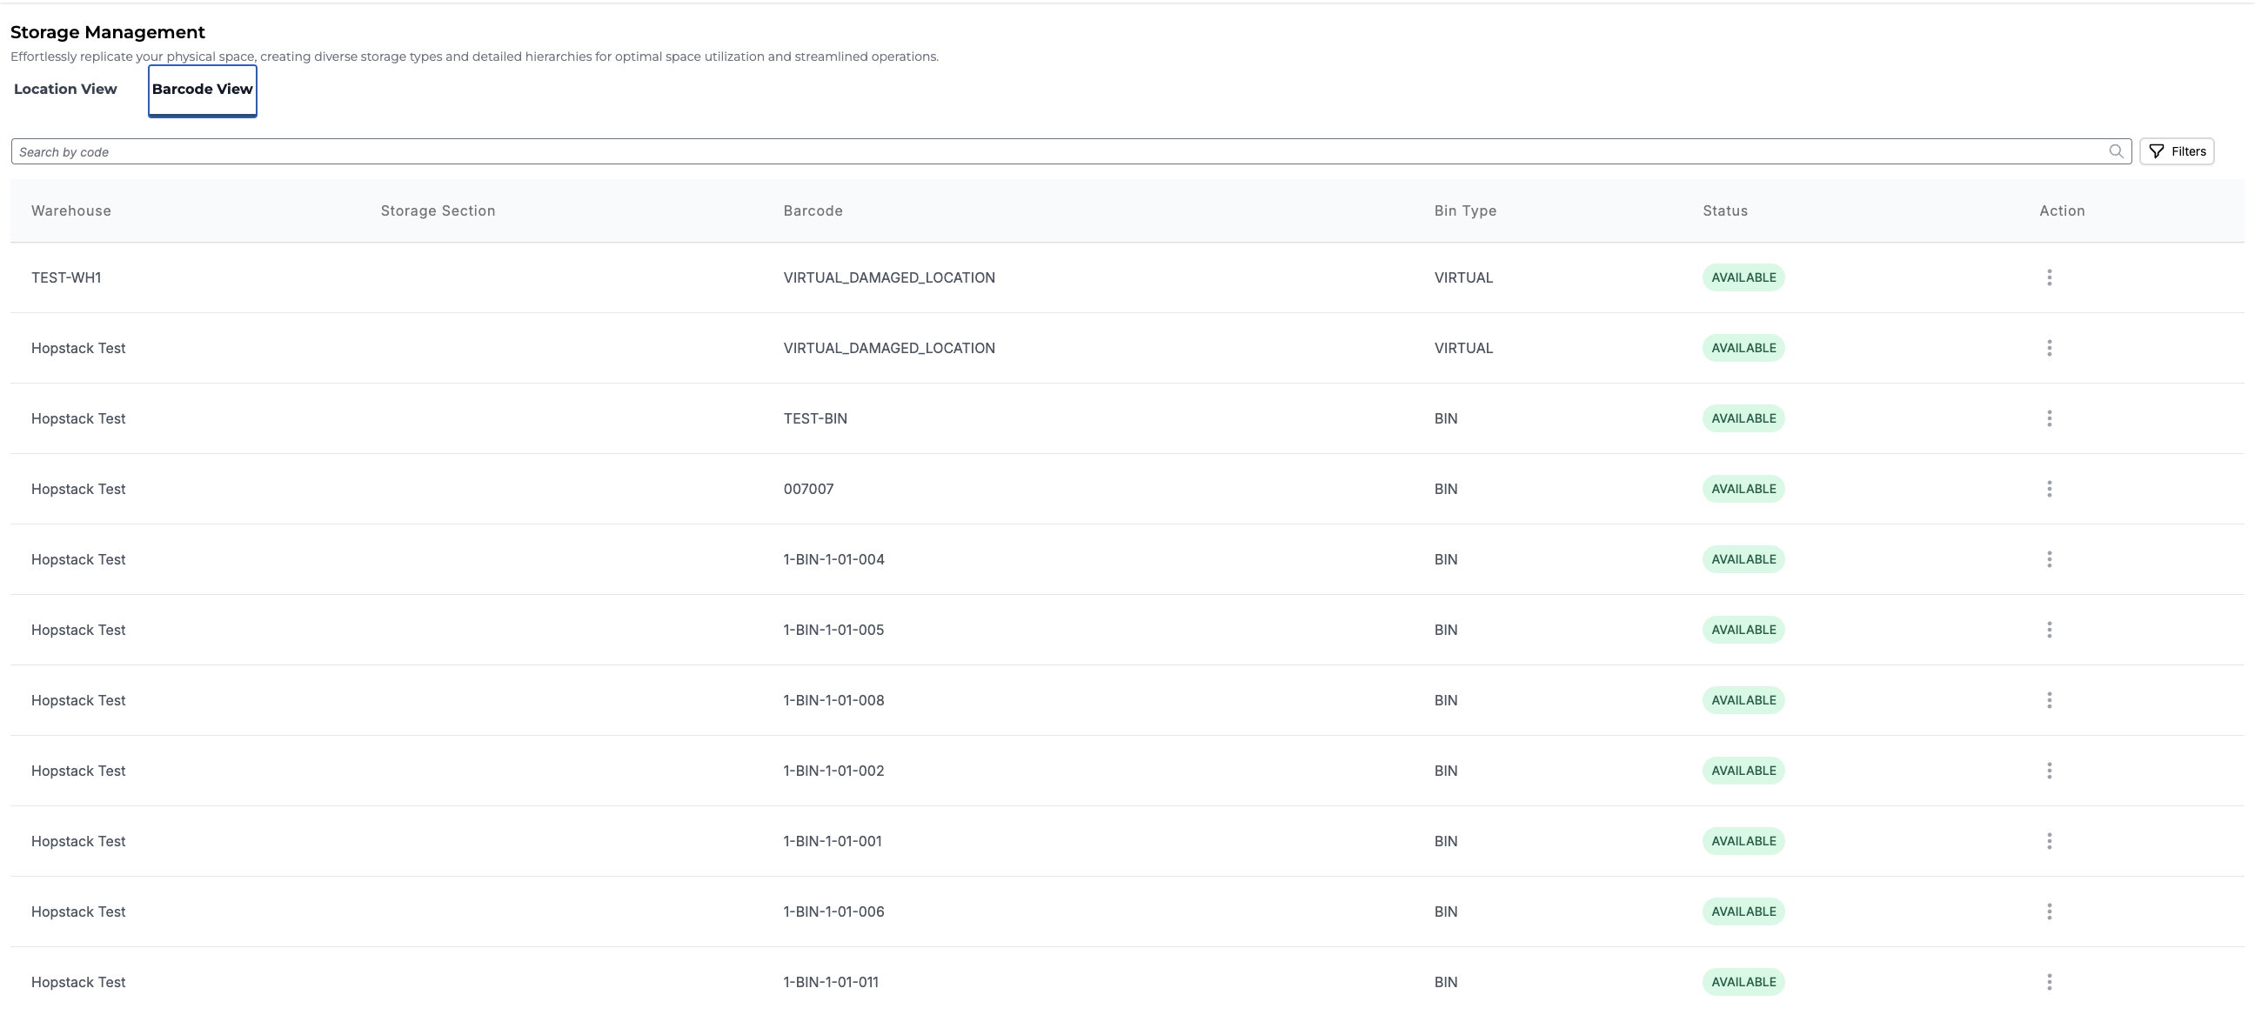The width and height of the screenshot is (2255, 1015).
Task: Click the Status column header
Action: [x=1724, y=210]
